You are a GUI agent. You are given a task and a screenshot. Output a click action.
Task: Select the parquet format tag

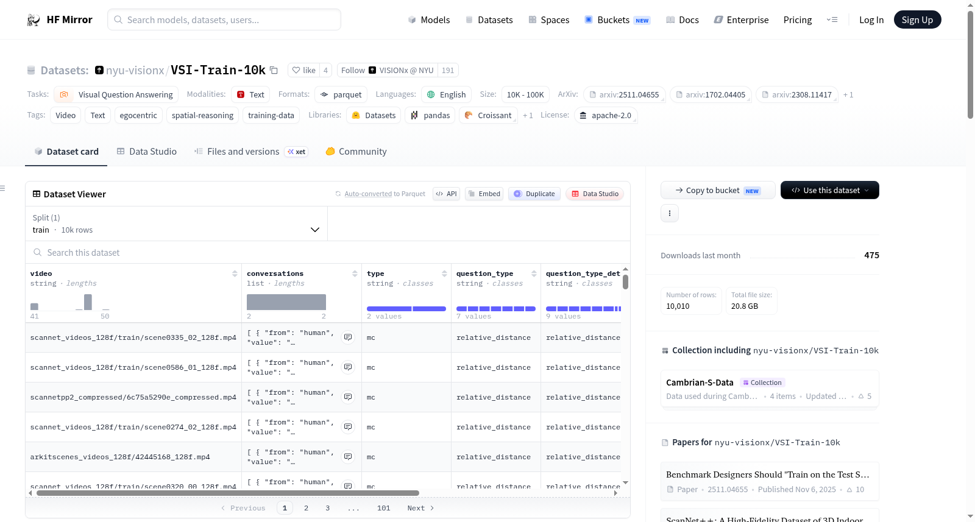pos(341,94)
